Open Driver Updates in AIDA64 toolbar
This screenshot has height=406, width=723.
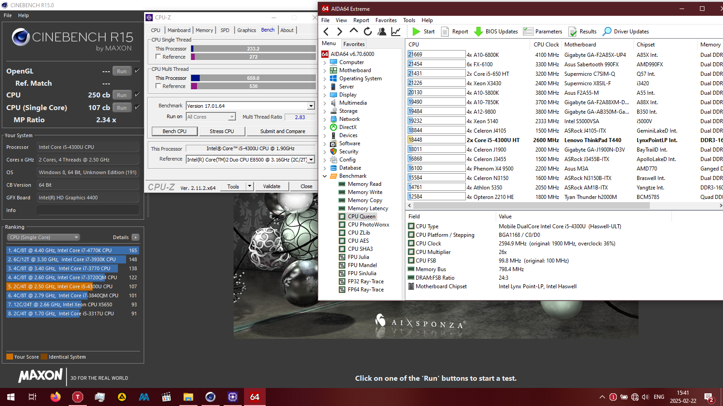[626, 32]
